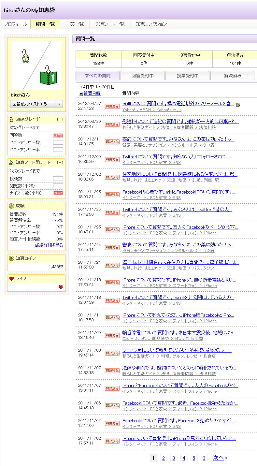Go to page 3 of questions
The width and height of the screenshot is (257, 466).
point(174,458)
